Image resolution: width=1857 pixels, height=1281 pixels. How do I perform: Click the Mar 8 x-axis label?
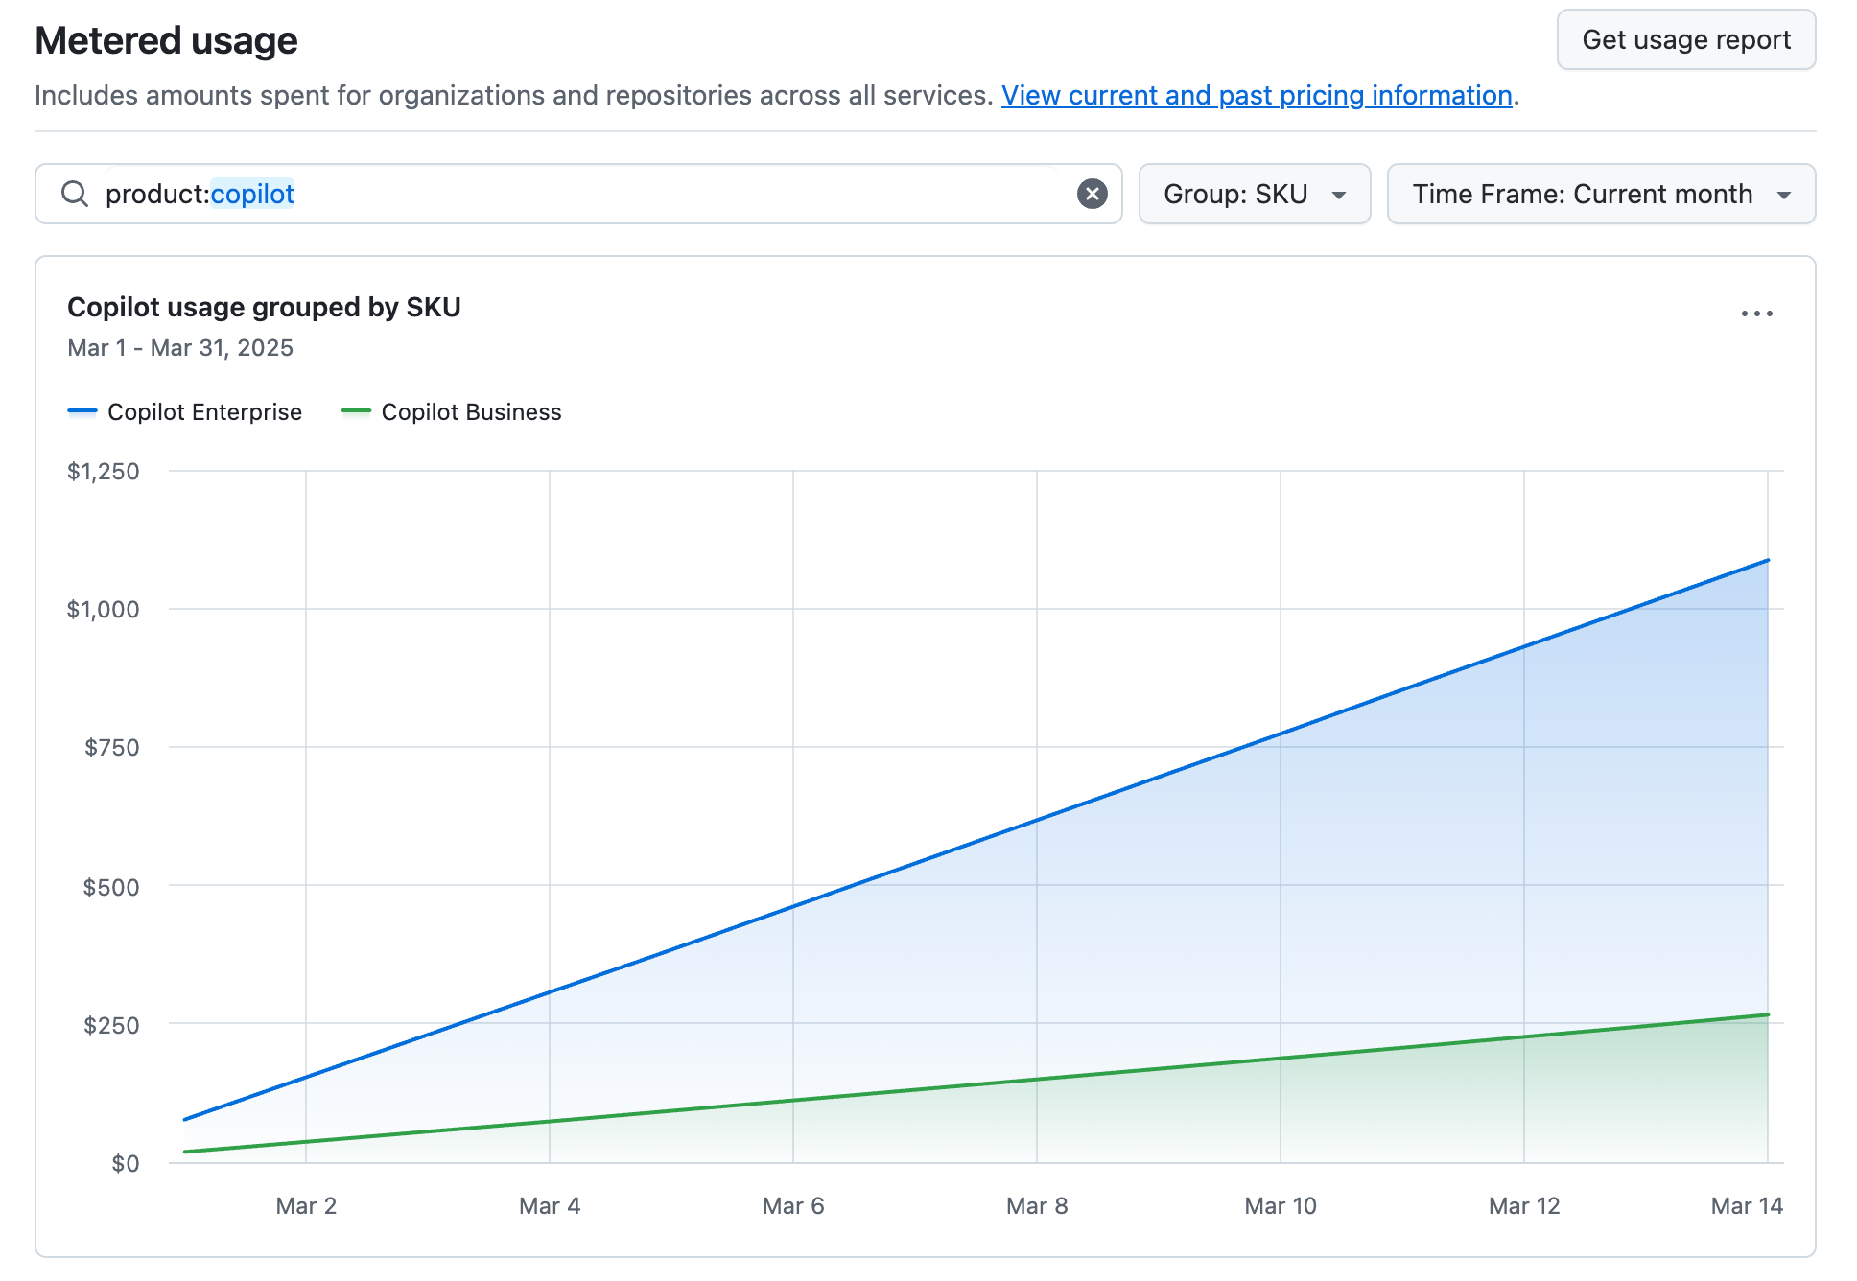tap(1037, 1205)
